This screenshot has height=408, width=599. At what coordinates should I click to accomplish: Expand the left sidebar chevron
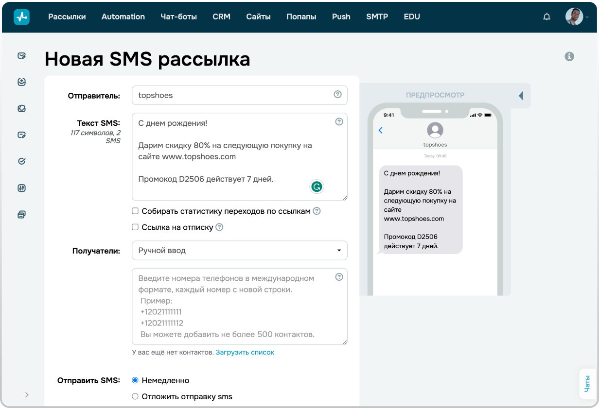[27, 394]
